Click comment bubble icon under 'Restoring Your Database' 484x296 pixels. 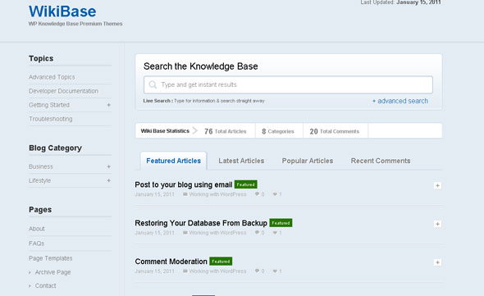(x=257, y=233)
